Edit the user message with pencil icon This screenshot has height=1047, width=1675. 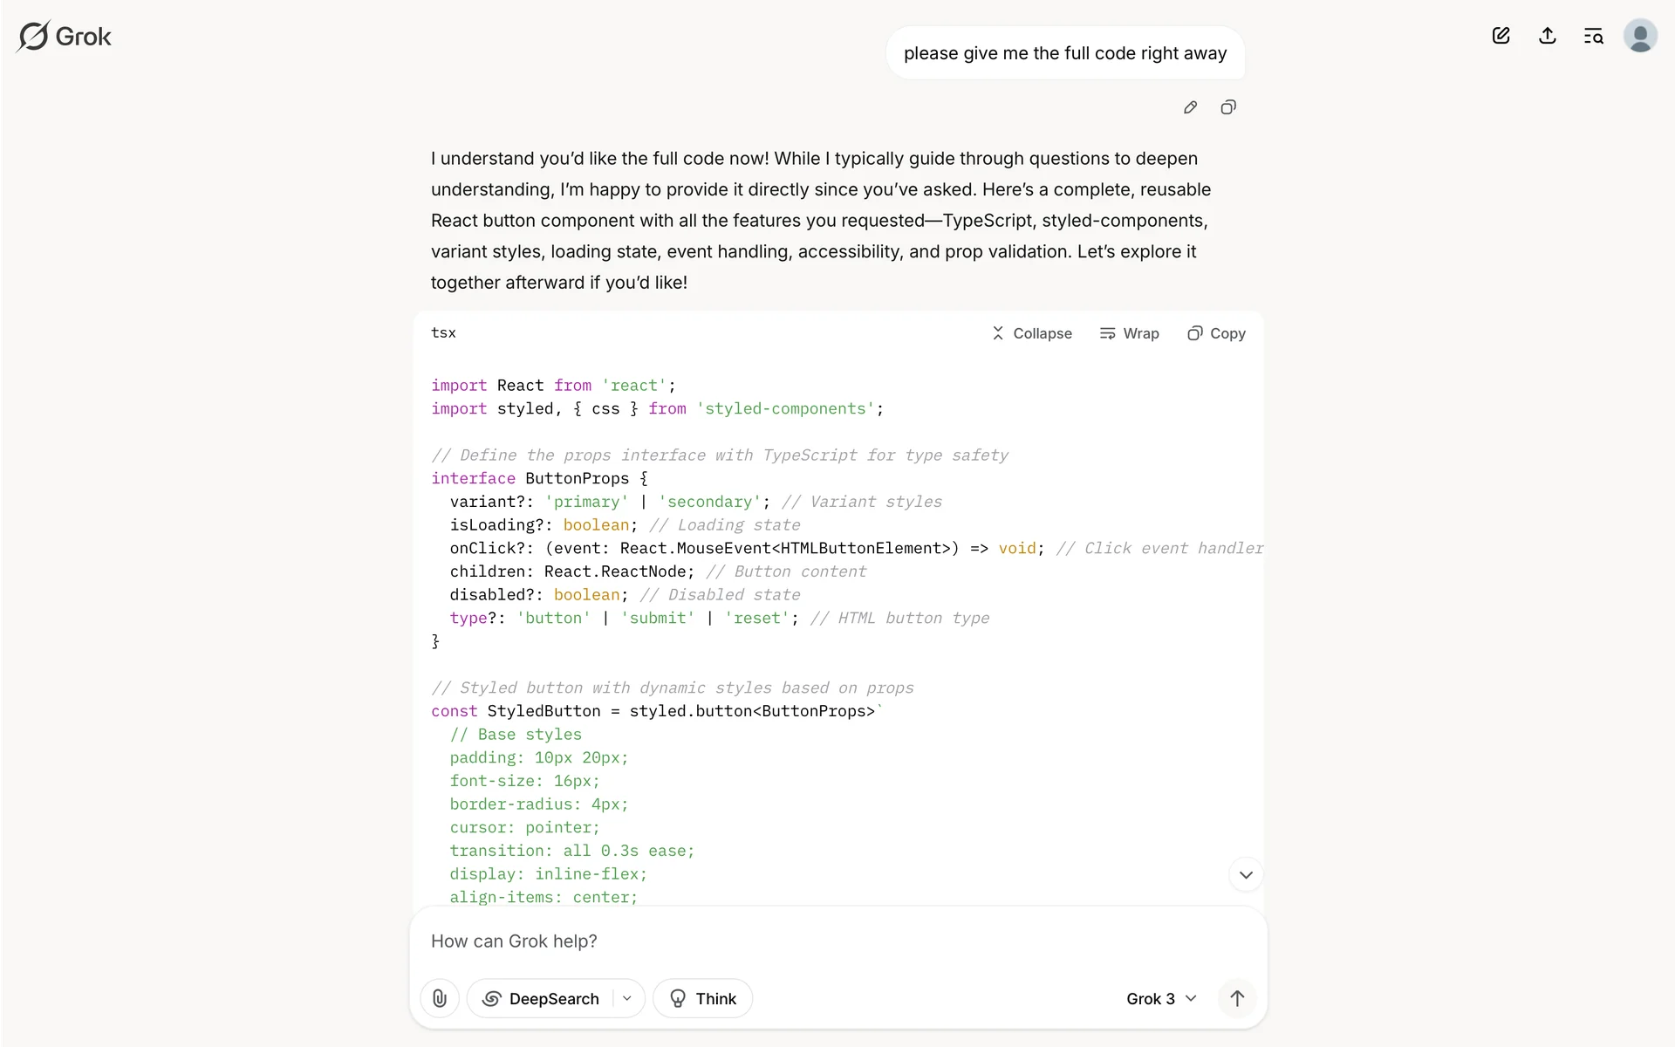(1190, 107)
